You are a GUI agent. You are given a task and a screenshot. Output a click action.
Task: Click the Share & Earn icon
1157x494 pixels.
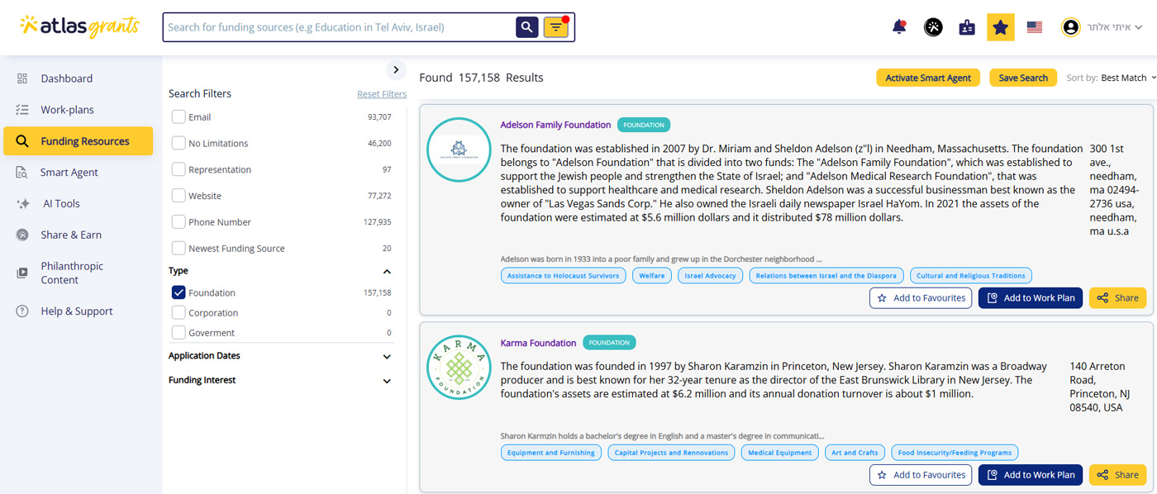point(22,235)
